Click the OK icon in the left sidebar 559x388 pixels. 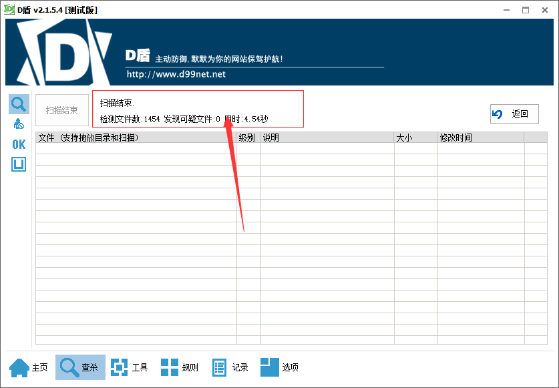(x=19, y=144)
